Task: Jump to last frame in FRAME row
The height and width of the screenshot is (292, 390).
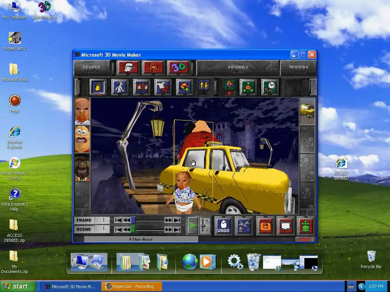Action: pyautogui.click(x=177, y=220)
